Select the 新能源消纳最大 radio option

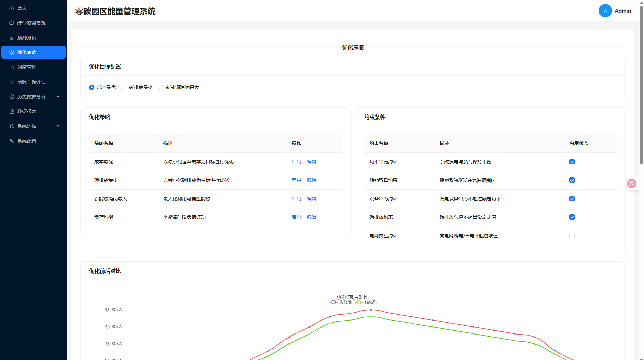(x=161, y=87)
